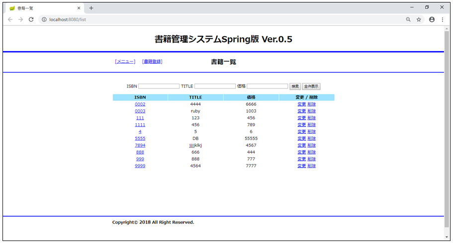
Task: Bookmark this page with star icon
Action: point(419,19)
